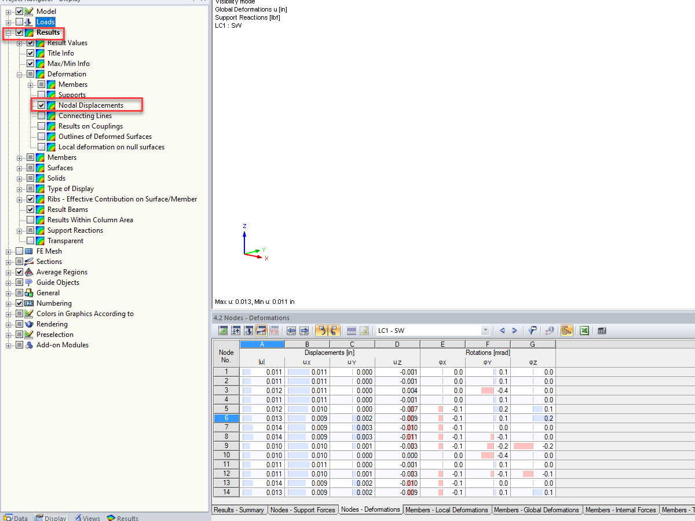Click the third table toolbar icon with down arrow

point(248,331)
